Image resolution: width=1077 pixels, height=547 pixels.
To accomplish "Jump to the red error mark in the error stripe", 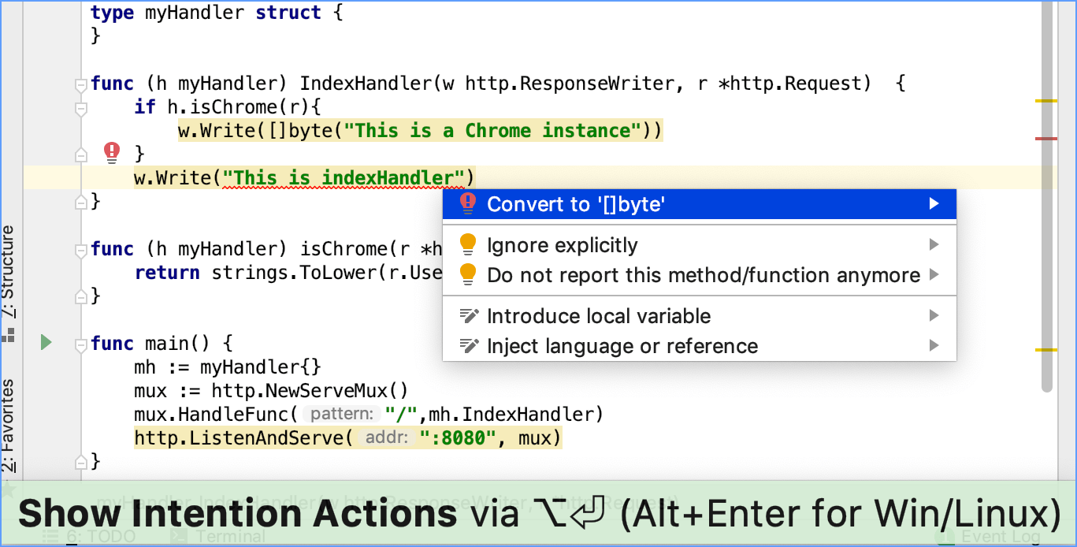I will [x=1045, y=139].
